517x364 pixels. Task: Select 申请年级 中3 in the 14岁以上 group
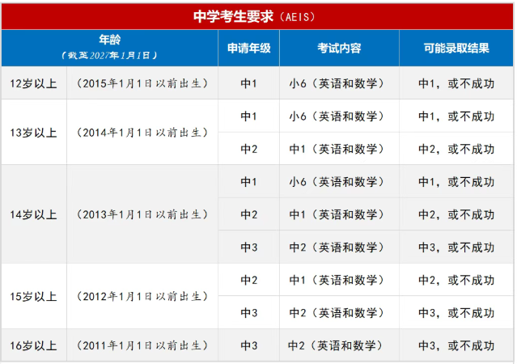pyautogui.click(x=249, y=248)
